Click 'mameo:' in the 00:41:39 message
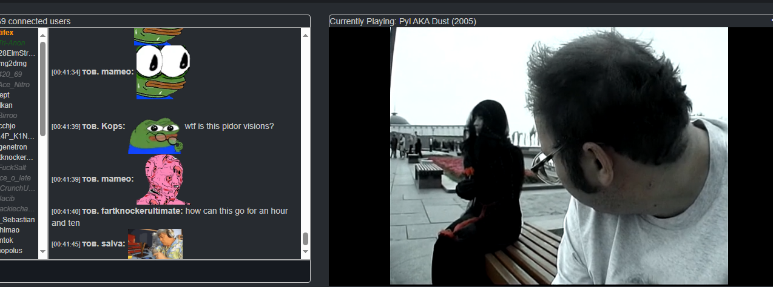 117,179
